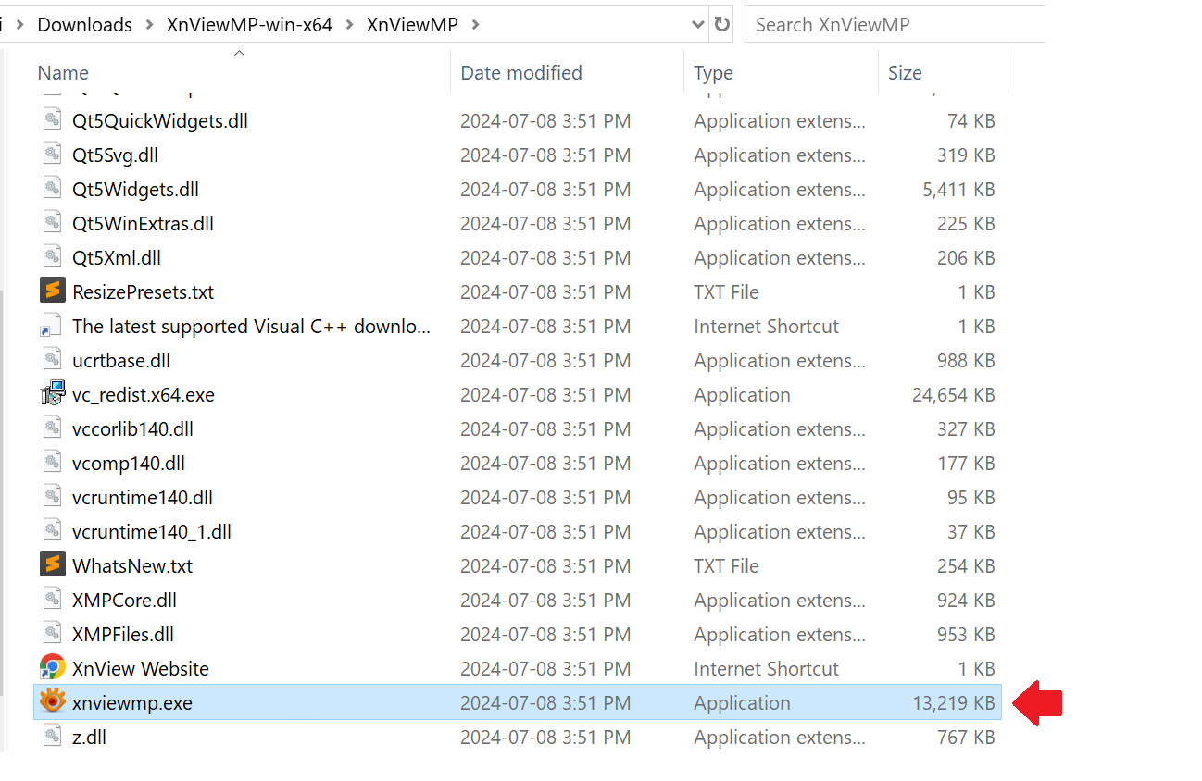Go to Downloads in the address bar

[x=84, y=25]
